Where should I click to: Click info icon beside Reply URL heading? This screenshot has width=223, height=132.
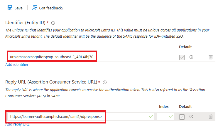point(105,82)
